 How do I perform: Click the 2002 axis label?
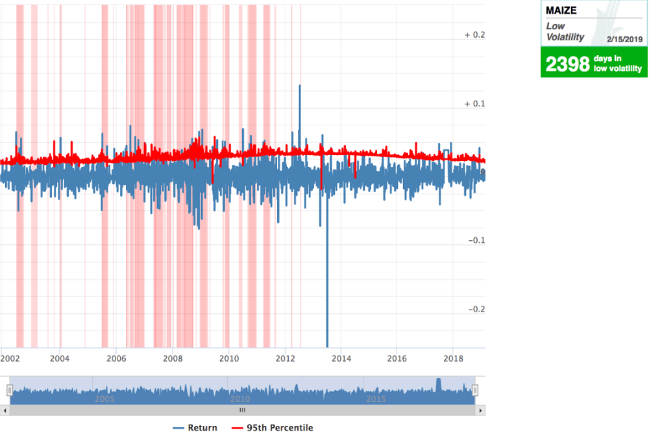click(x=12, y=358)
